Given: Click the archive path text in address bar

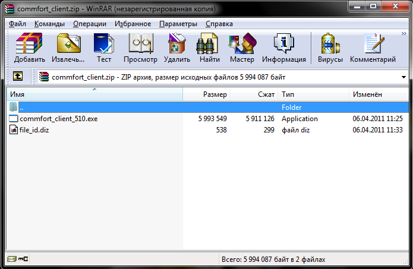Looking at the screenshot, I should (169, 77).
